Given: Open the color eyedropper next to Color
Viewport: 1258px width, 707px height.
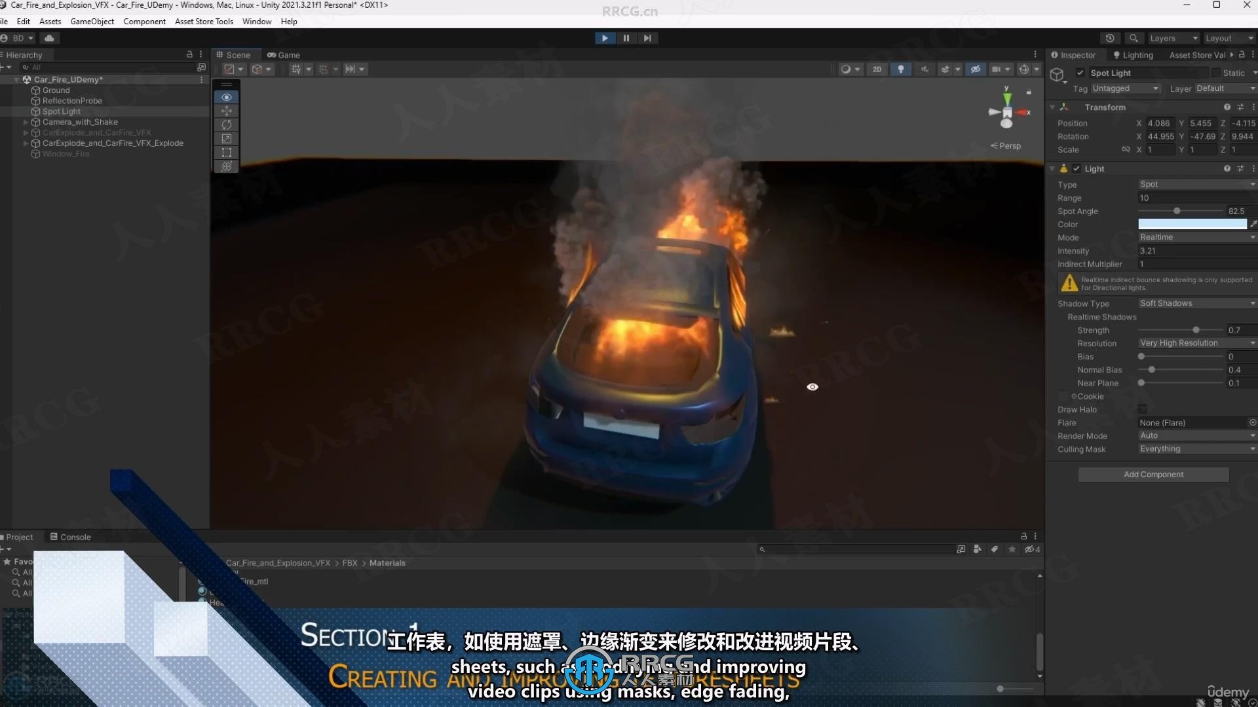Looking at the screenshot, I should tap(1253, 224).
